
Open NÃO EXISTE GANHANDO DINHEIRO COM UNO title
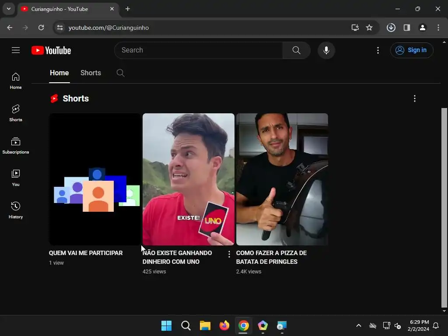pyautogui.click(x=177, y=257)
